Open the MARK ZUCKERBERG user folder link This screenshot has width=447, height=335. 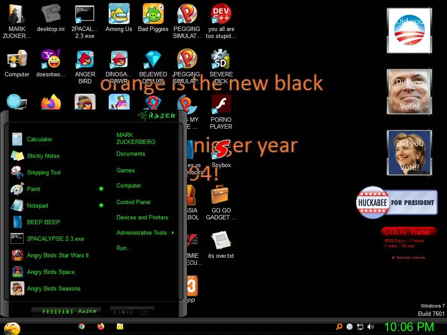[136, 138]
